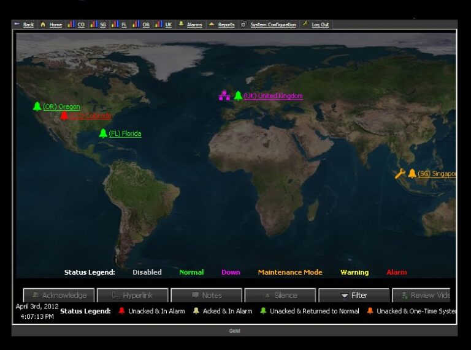Screen dimensions: 471x350
Task: Click the Singapore maintenance wrench icon
Action: tap(399, 174)
